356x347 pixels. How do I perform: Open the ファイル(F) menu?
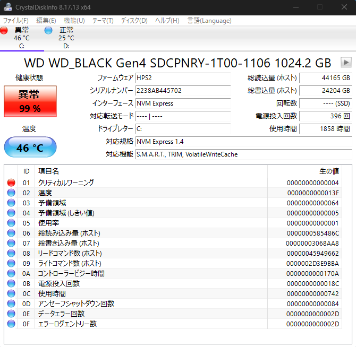click(15, 21)
